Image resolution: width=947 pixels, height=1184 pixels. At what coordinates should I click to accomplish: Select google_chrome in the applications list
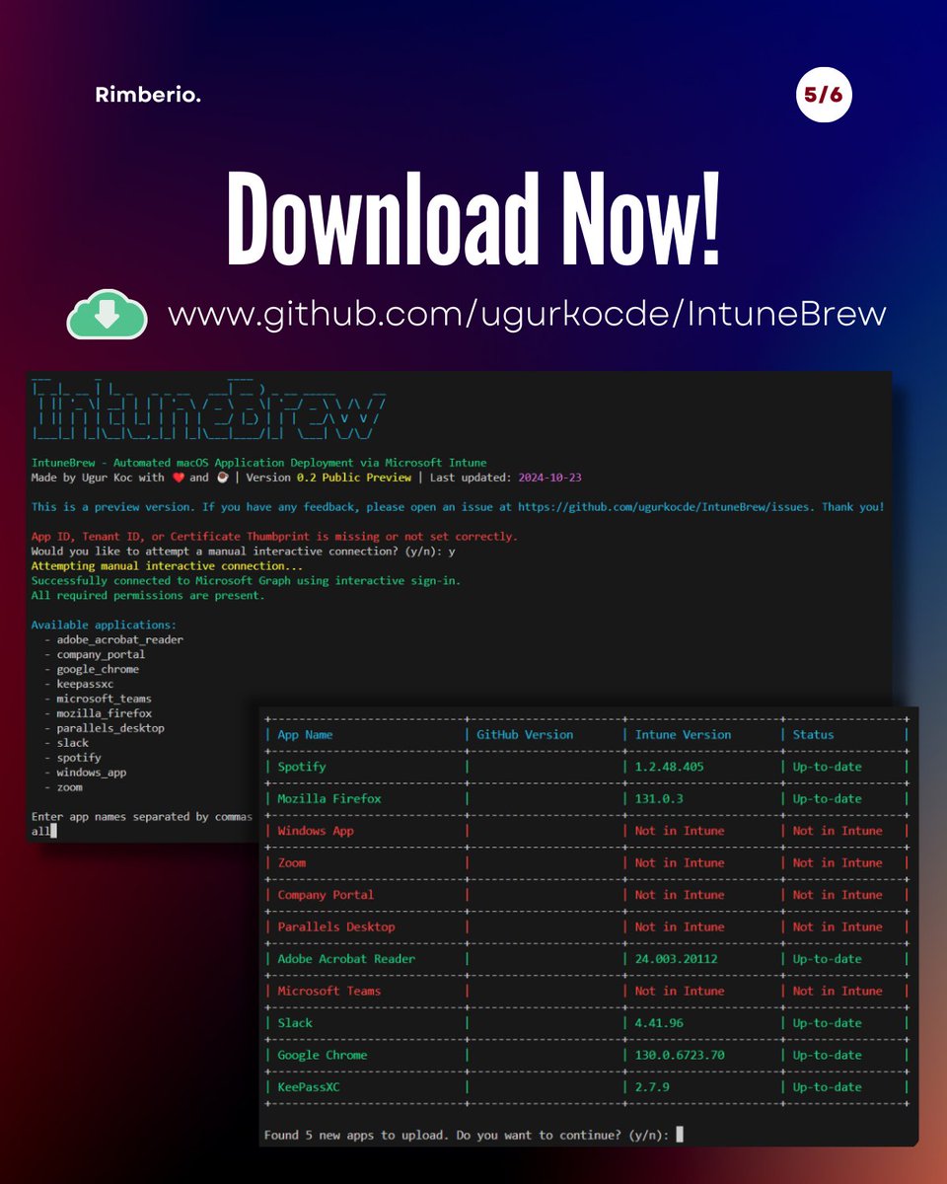coord(98,669)
